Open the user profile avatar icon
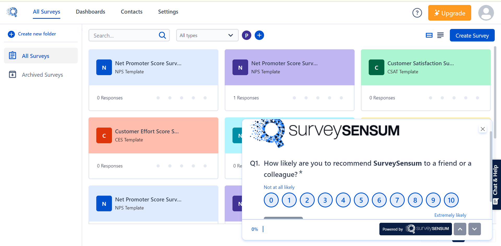 tap(486, 13)
